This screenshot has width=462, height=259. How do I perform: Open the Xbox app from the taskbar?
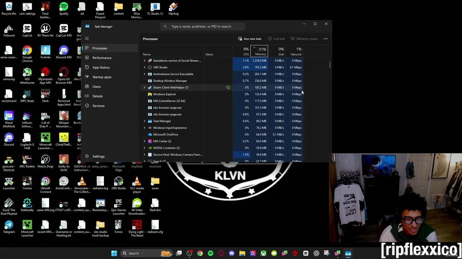(263, 253)
